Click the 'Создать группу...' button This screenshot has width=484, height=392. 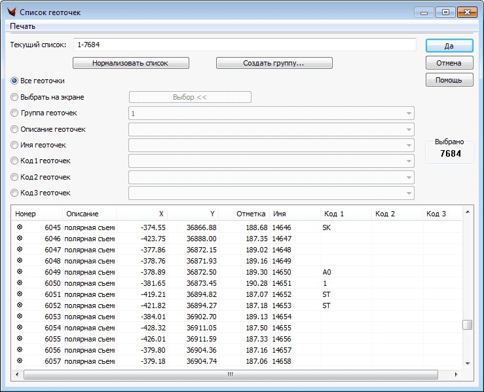pyautogui.click(x=274, y=63)
